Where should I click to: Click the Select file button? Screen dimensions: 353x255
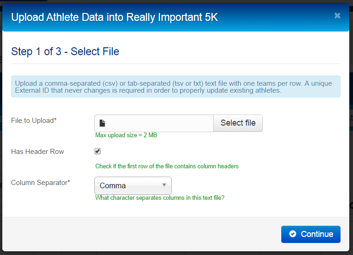(238, 123)
